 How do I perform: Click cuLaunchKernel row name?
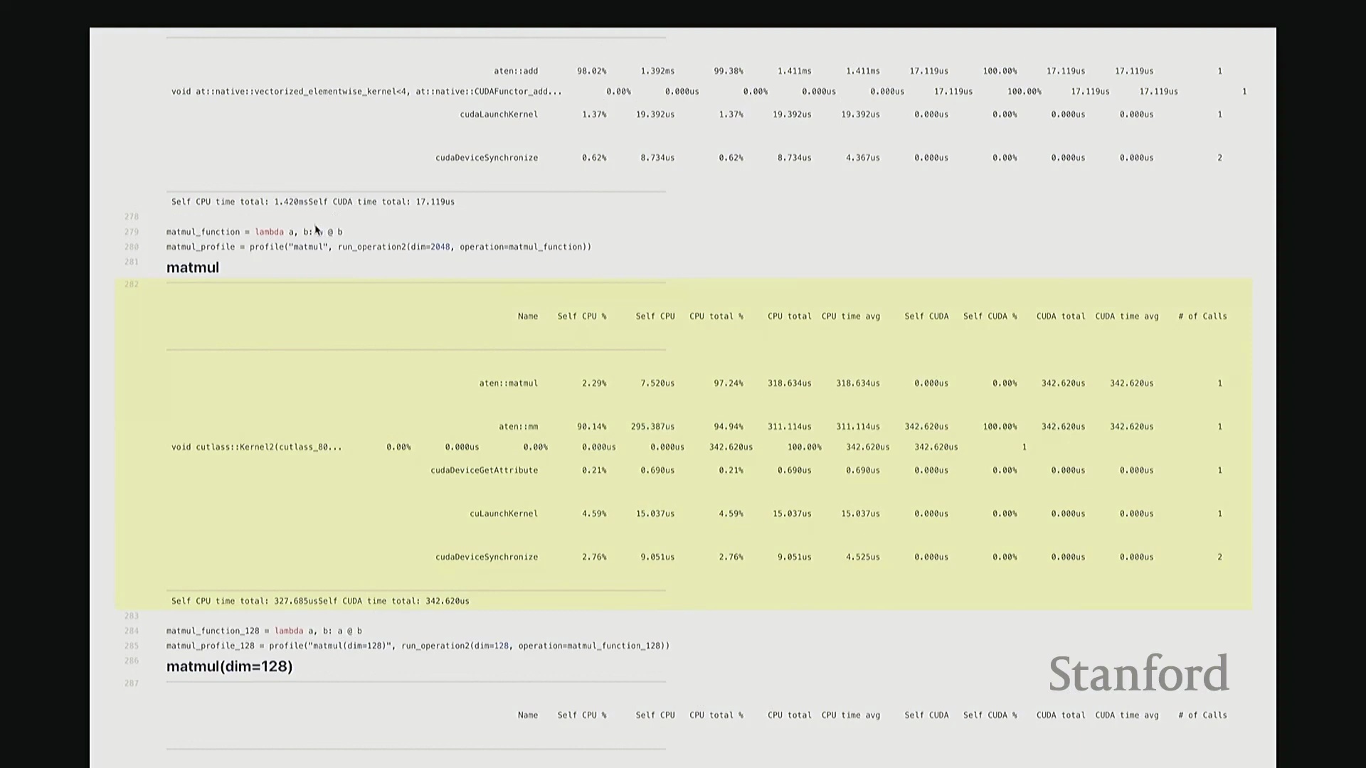(503, 513)
